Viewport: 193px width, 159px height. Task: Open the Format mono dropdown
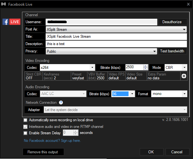click(169, 94)
